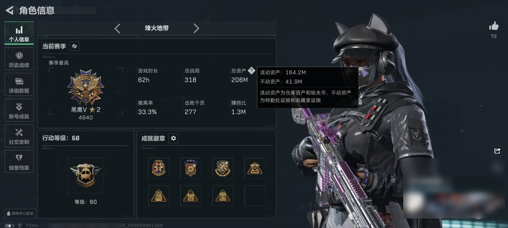The width and height of the screenshot is (508, 228).
Task: Open achievement badge settings gear
Action: pyautogui.click(x=173, y=138)
